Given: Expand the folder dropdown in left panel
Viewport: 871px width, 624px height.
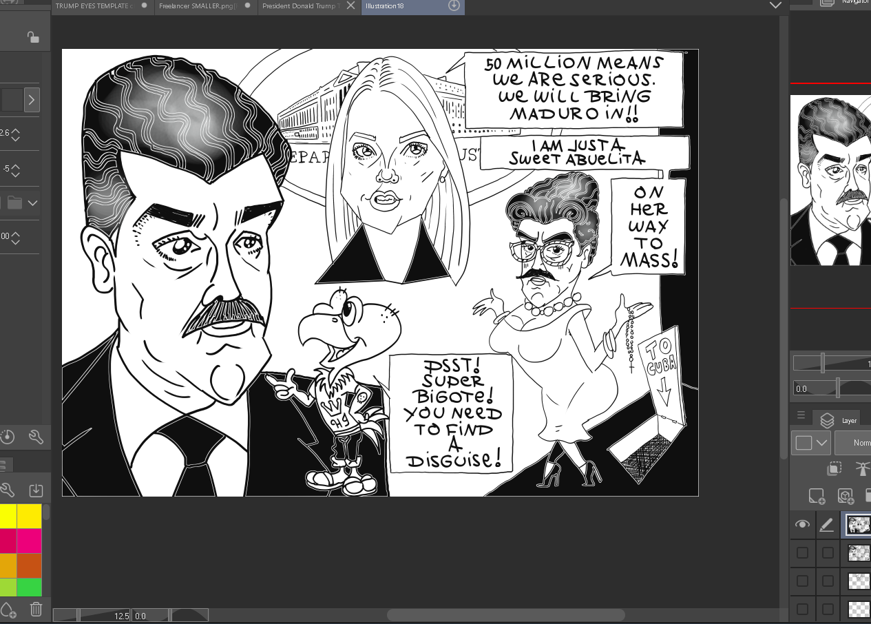Looking at the screenshot, I should [32, 203].
